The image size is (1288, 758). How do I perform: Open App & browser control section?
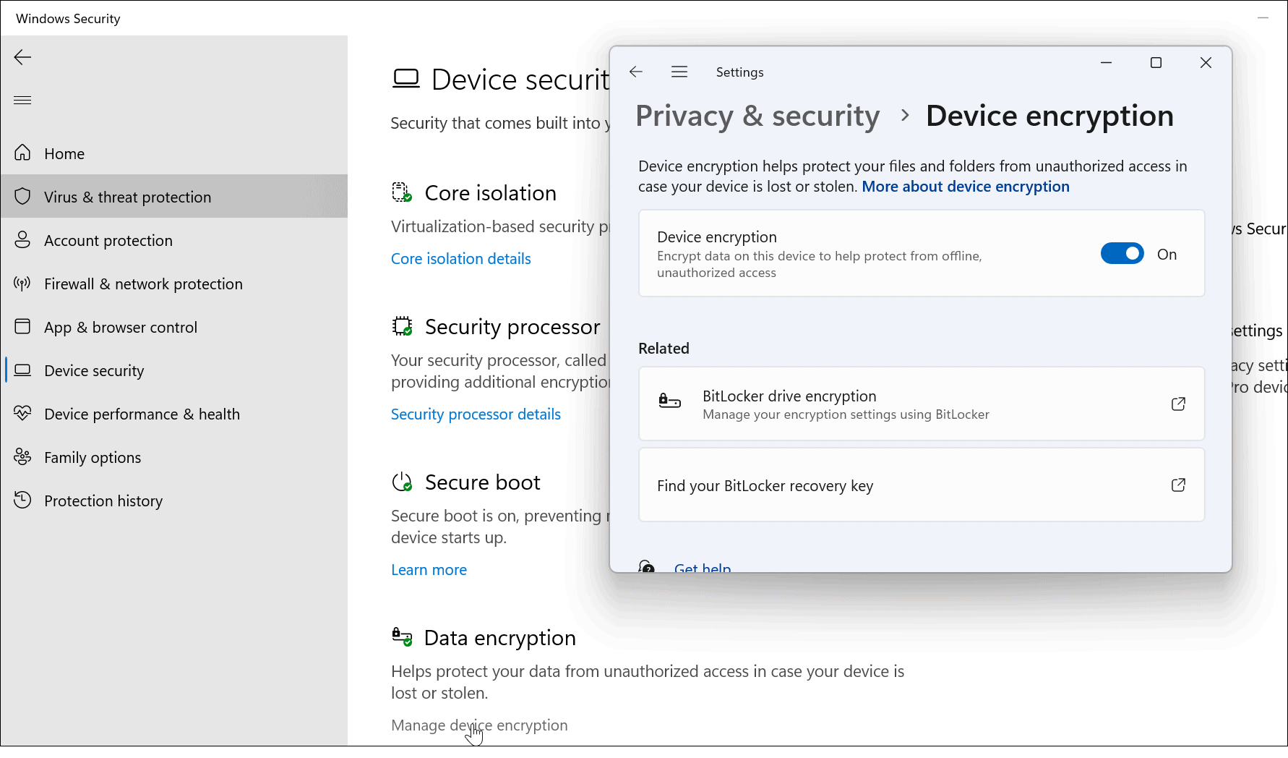[174, 327]
